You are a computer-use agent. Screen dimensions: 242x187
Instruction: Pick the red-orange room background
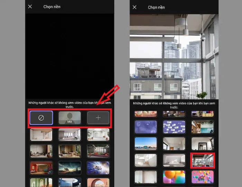click(41, 168)
